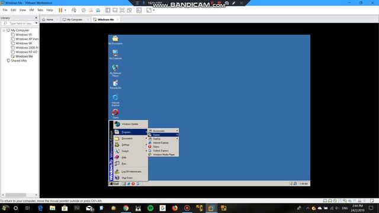This screenshot has width=379, height=213.
Task: Click My Documents desktop icon in guest
Action: tap(115, 40)
